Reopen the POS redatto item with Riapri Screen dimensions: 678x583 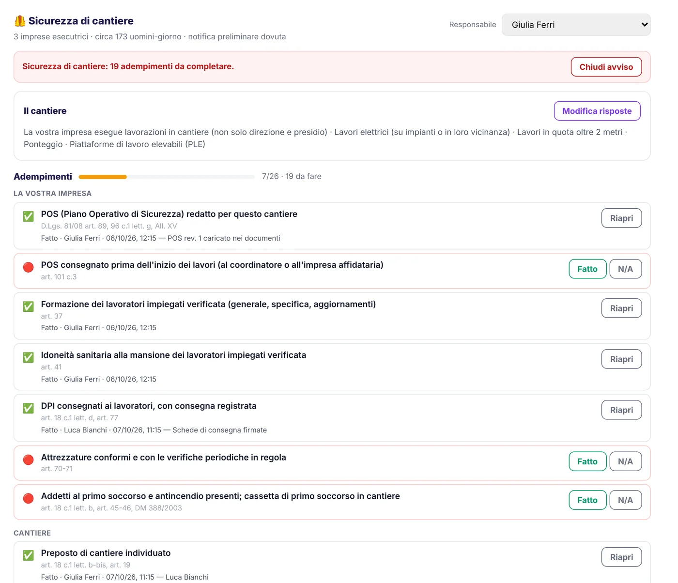pyautogui.click(x=622, y=218)
